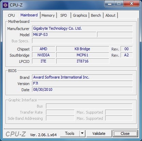This screenshot has height=141, width=142.
Task: Switch to the Bench tab
Action: coord(96,15)
